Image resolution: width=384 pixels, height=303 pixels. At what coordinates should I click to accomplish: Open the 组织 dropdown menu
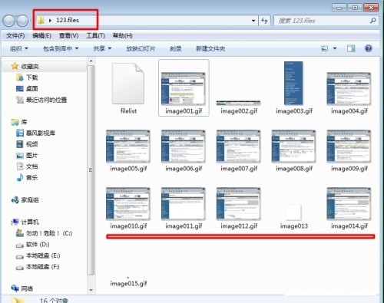click(x=19, y=48)
